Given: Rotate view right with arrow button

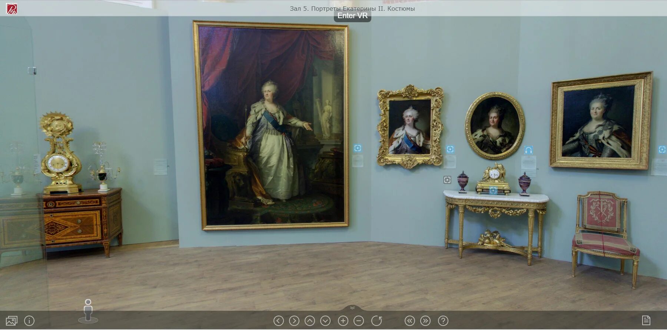Looking at the screenshot, I should pos(294,321).
